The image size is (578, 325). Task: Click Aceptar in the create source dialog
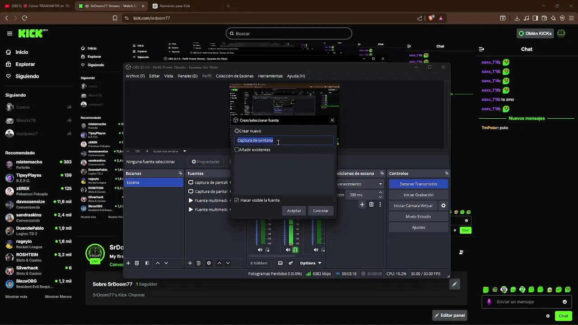pos(294,211)
